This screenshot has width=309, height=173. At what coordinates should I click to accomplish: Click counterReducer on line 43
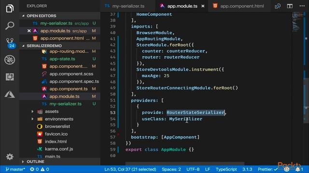click(185, 51)
